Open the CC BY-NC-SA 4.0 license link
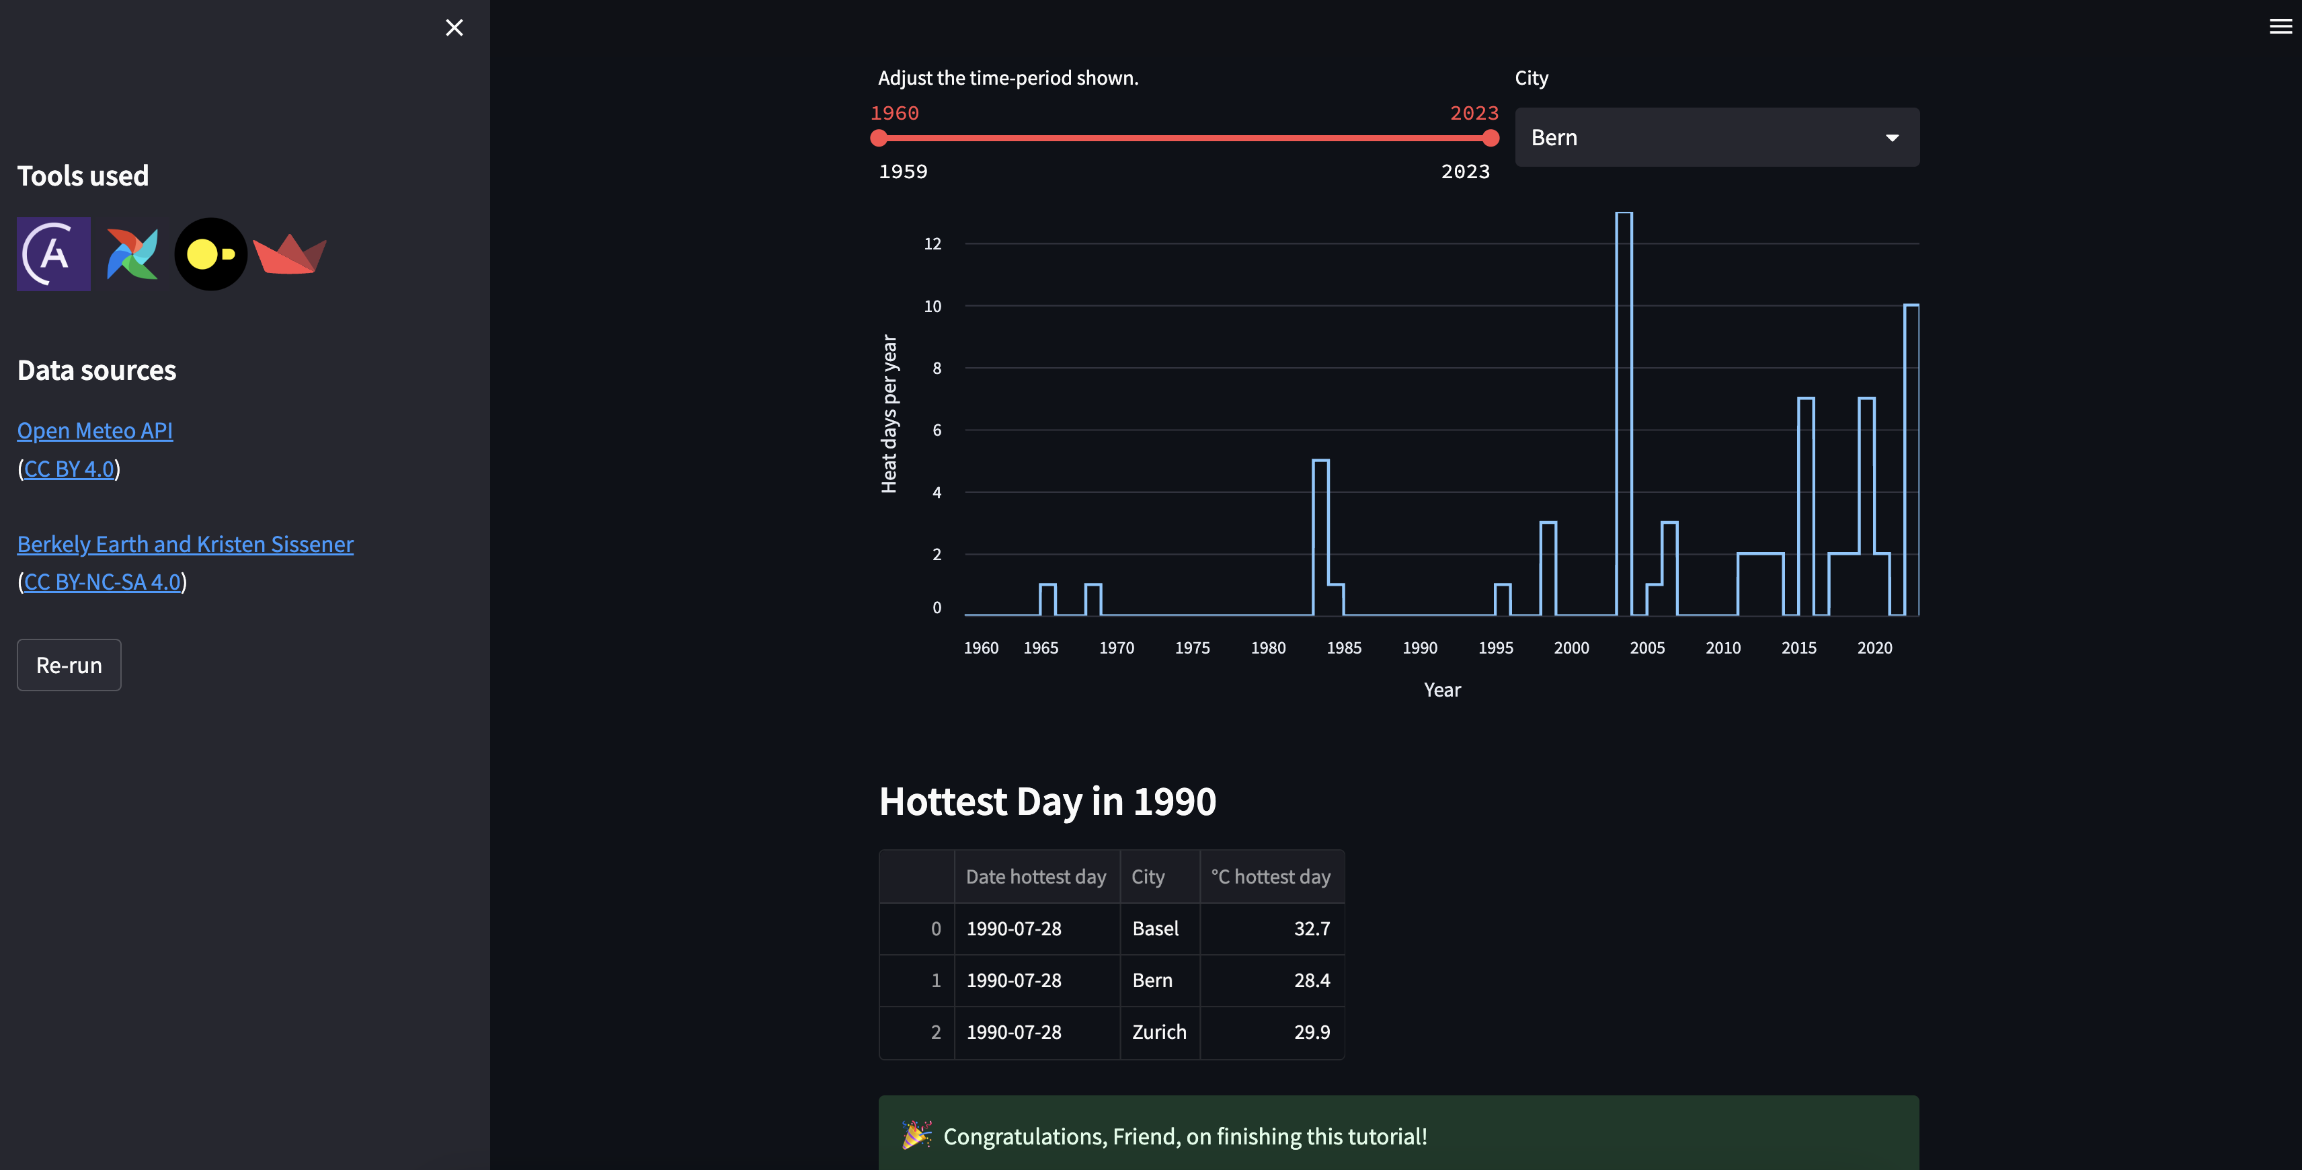This screenshot has width=2302, height=1170. (102, 582)
